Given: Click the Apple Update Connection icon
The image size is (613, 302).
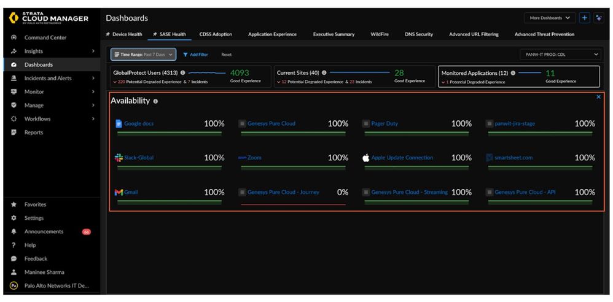Looking at the screenshot, I should (366, 158).
